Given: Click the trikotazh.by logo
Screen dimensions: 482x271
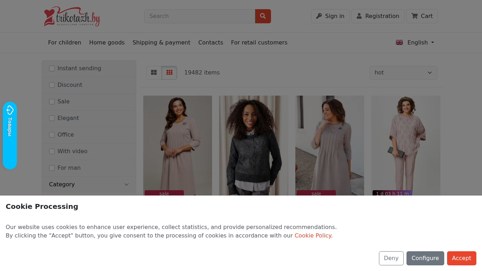Looking at the screenshot, I should (72, 17).
